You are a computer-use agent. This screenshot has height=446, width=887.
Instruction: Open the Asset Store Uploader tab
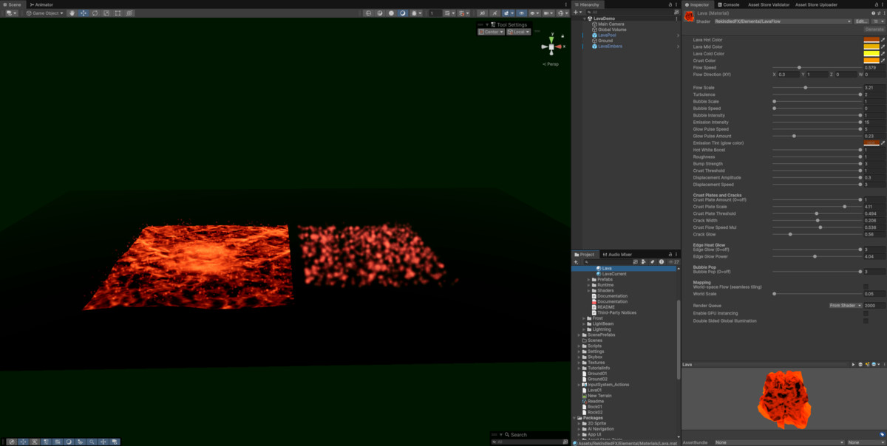click(x=816, y=4)
